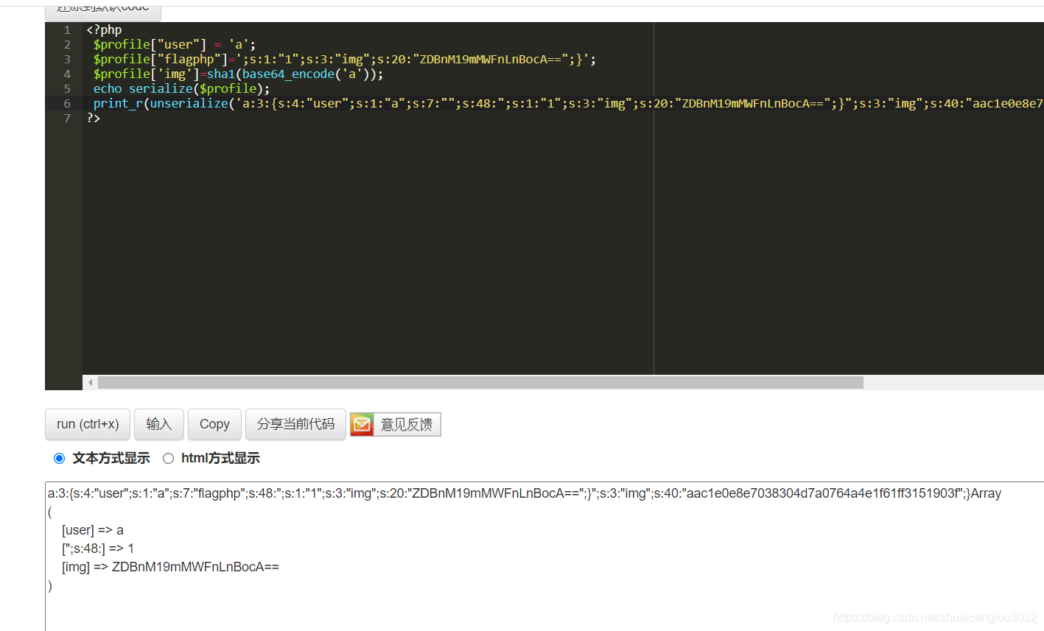Select html方式显示 radio option
Viewport: 1044px width, 631px height.
point(168,458)
